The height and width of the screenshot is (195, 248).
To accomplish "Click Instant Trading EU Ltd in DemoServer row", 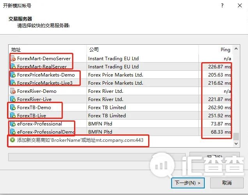I will click(113, 59).
